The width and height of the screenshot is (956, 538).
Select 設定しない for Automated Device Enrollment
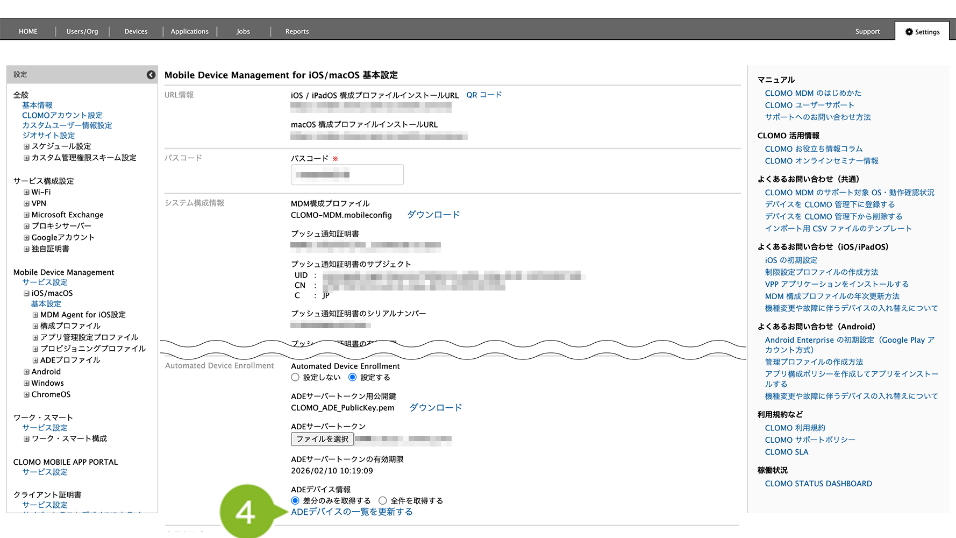(x=295, y=377)
